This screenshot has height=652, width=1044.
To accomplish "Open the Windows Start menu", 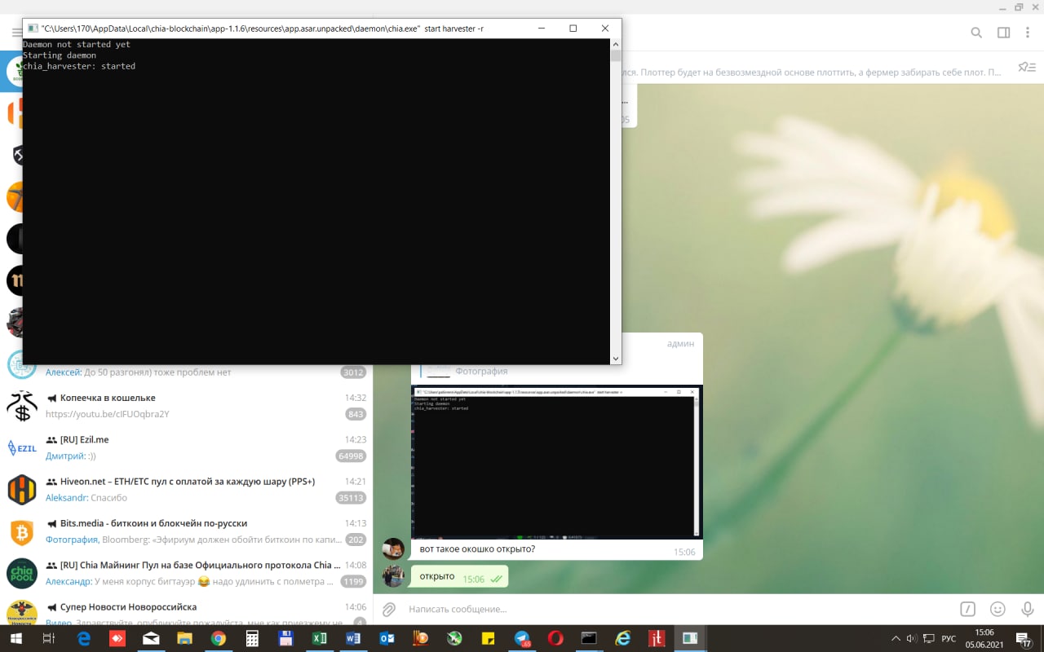I will [16, 639].
